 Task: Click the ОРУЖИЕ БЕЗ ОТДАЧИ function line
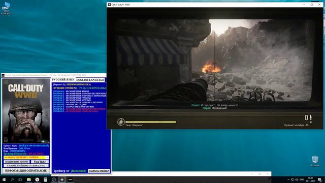point(70,105)
